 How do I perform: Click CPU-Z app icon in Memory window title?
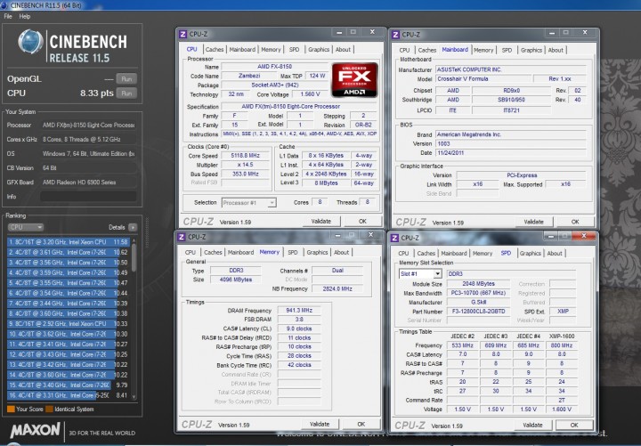pos(181,237)
